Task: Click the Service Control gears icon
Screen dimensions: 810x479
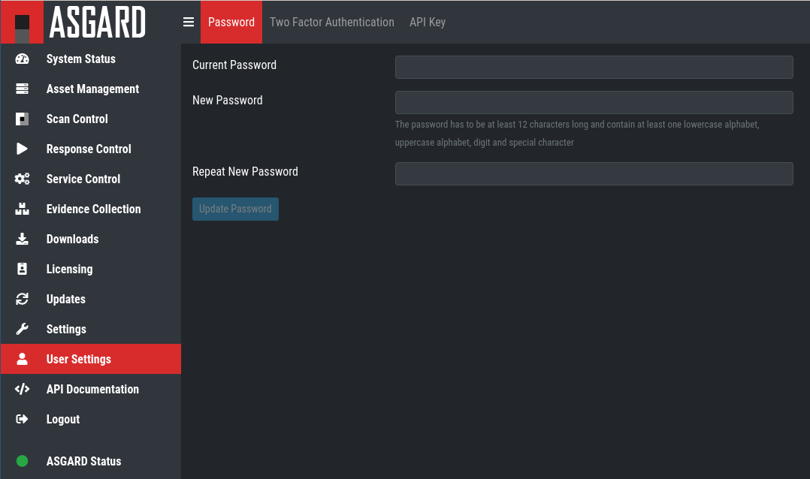Action: point(23,179)
